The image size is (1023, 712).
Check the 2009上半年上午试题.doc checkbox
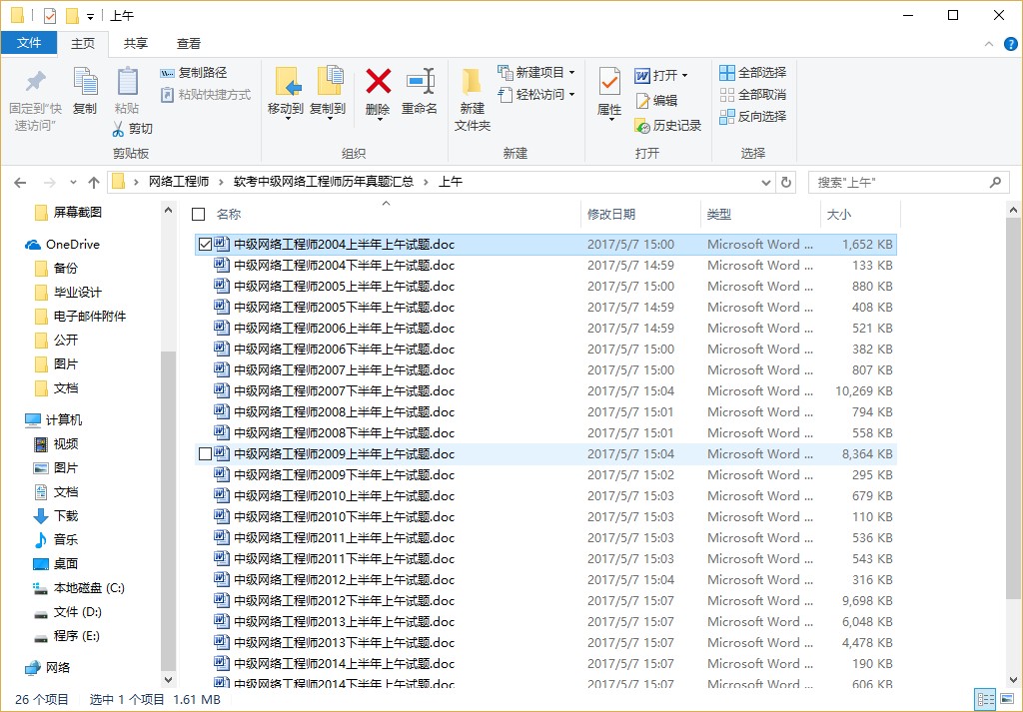(x=205, y=453)
